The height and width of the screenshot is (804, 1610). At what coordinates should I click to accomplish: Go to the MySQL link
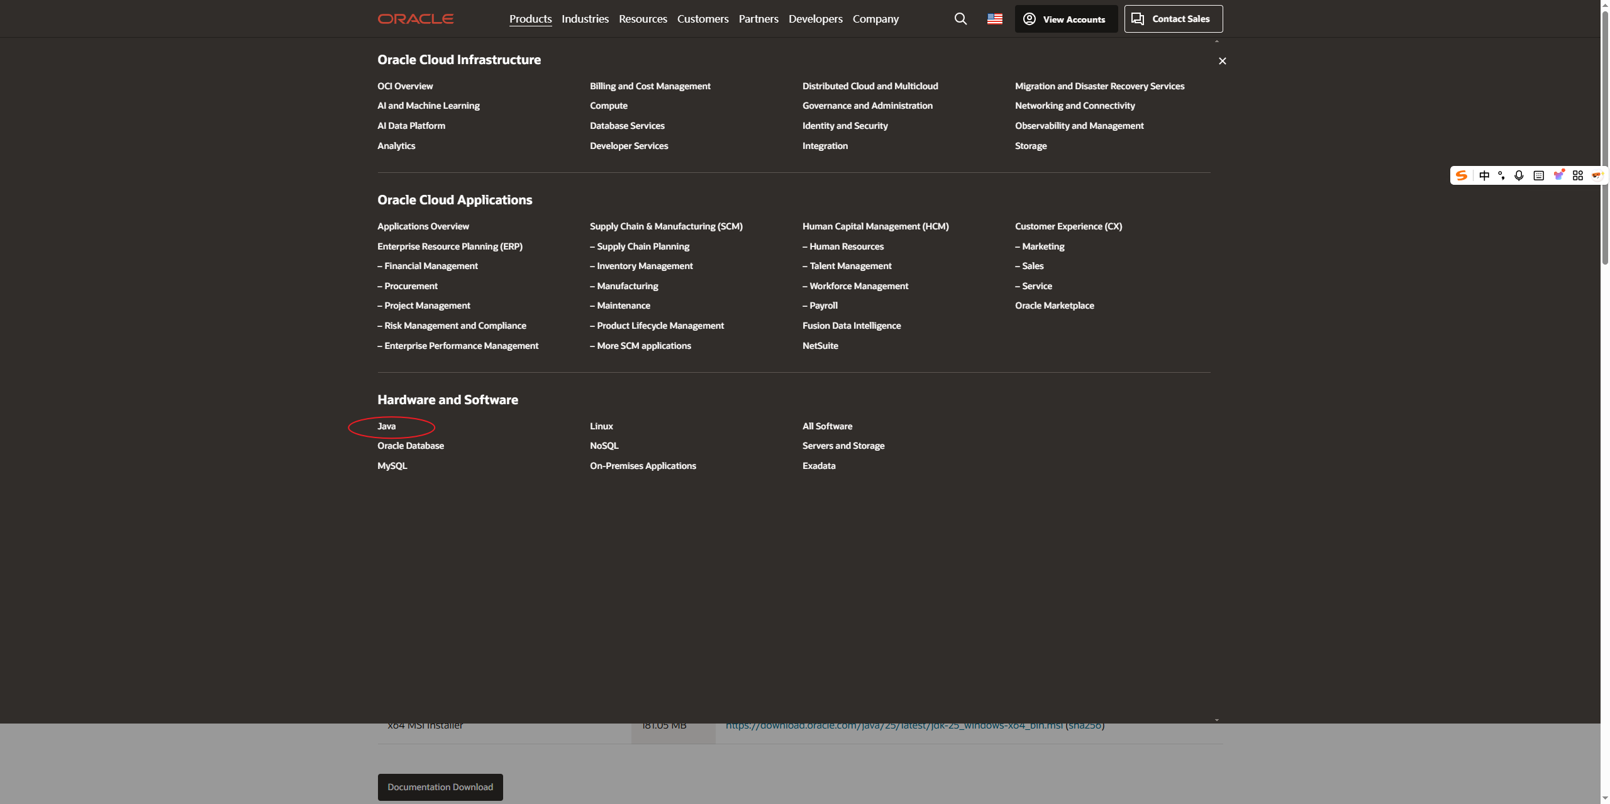(392, 466)
